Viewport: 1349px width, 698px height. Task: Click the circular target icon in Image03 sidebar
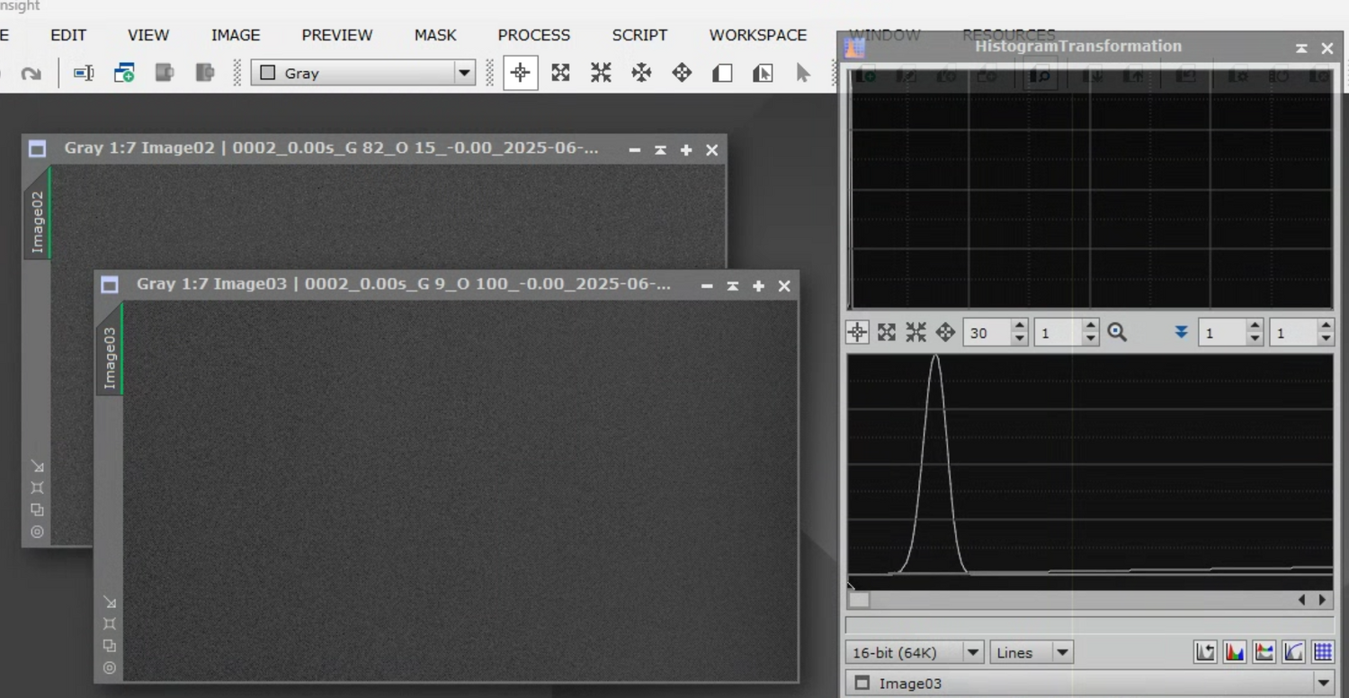(x=110, y=667)
